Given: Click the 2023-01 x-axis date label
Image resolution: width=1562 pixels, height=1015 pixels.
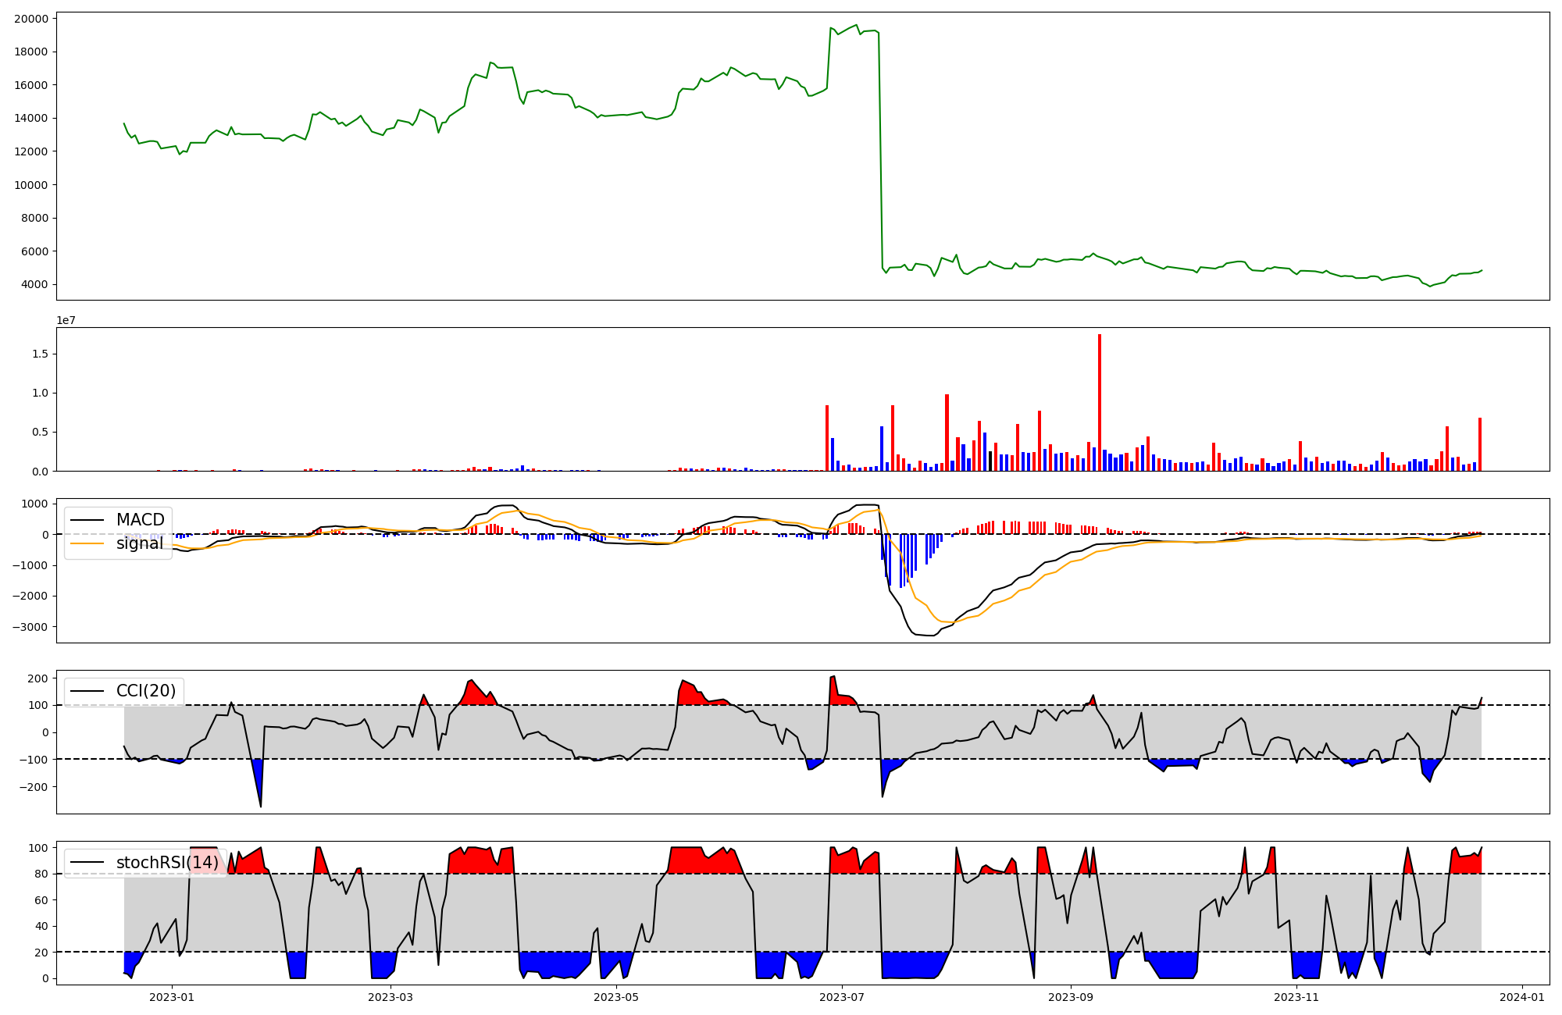Looking at the screenshot, I should point(172,997).
